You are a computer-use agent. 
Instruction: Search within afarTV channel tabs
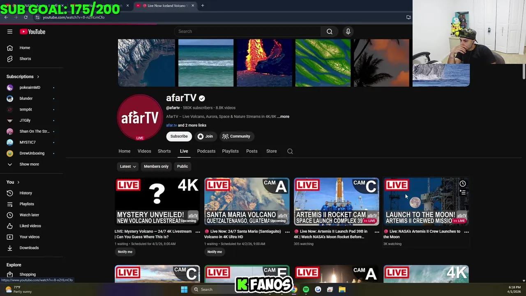(290, 151)
